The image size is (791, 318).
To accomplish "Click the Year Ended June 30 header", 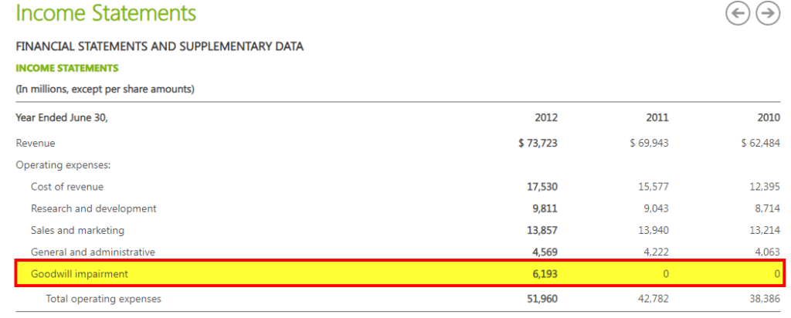I will pyautogui.click(x=63, y=117).
